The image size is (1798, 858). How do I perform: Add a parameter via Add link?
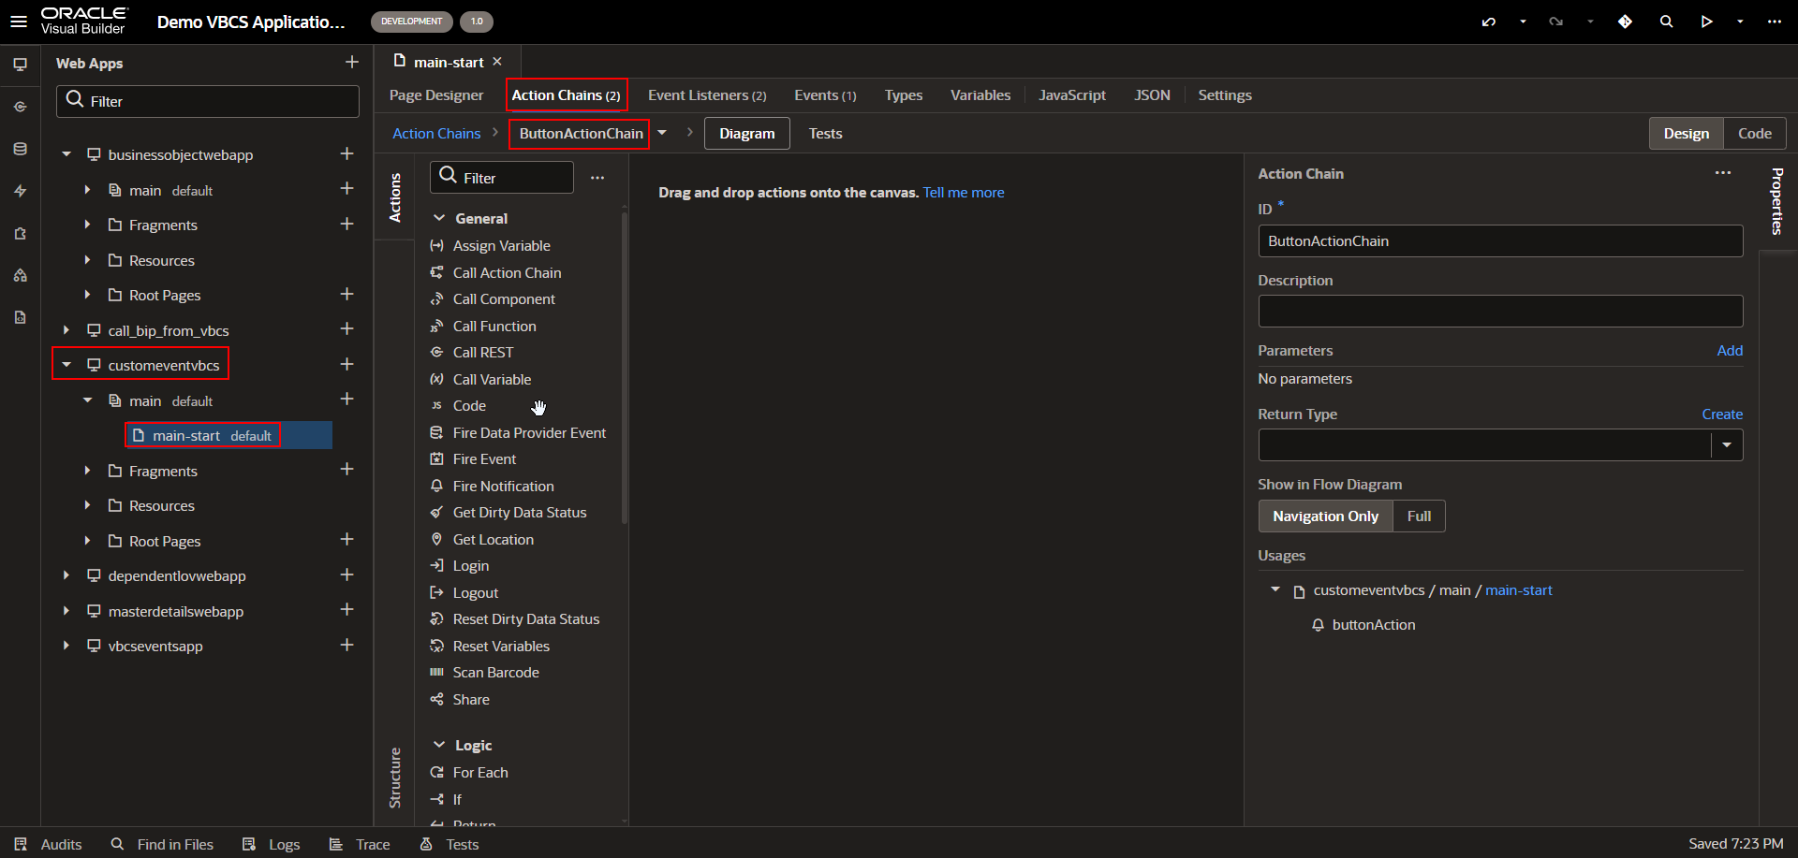[x=1730, y=351]
